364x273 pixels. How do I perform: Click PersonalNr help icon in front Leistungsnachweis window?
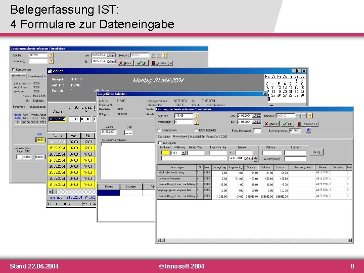click(197, 122)
